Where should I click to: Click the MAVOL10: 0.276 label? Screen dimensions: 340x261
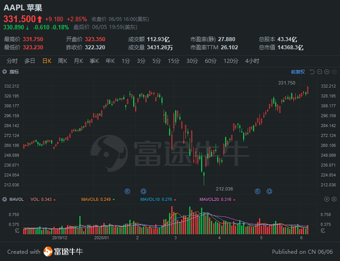pyautogui.click(x=156, y=199)
